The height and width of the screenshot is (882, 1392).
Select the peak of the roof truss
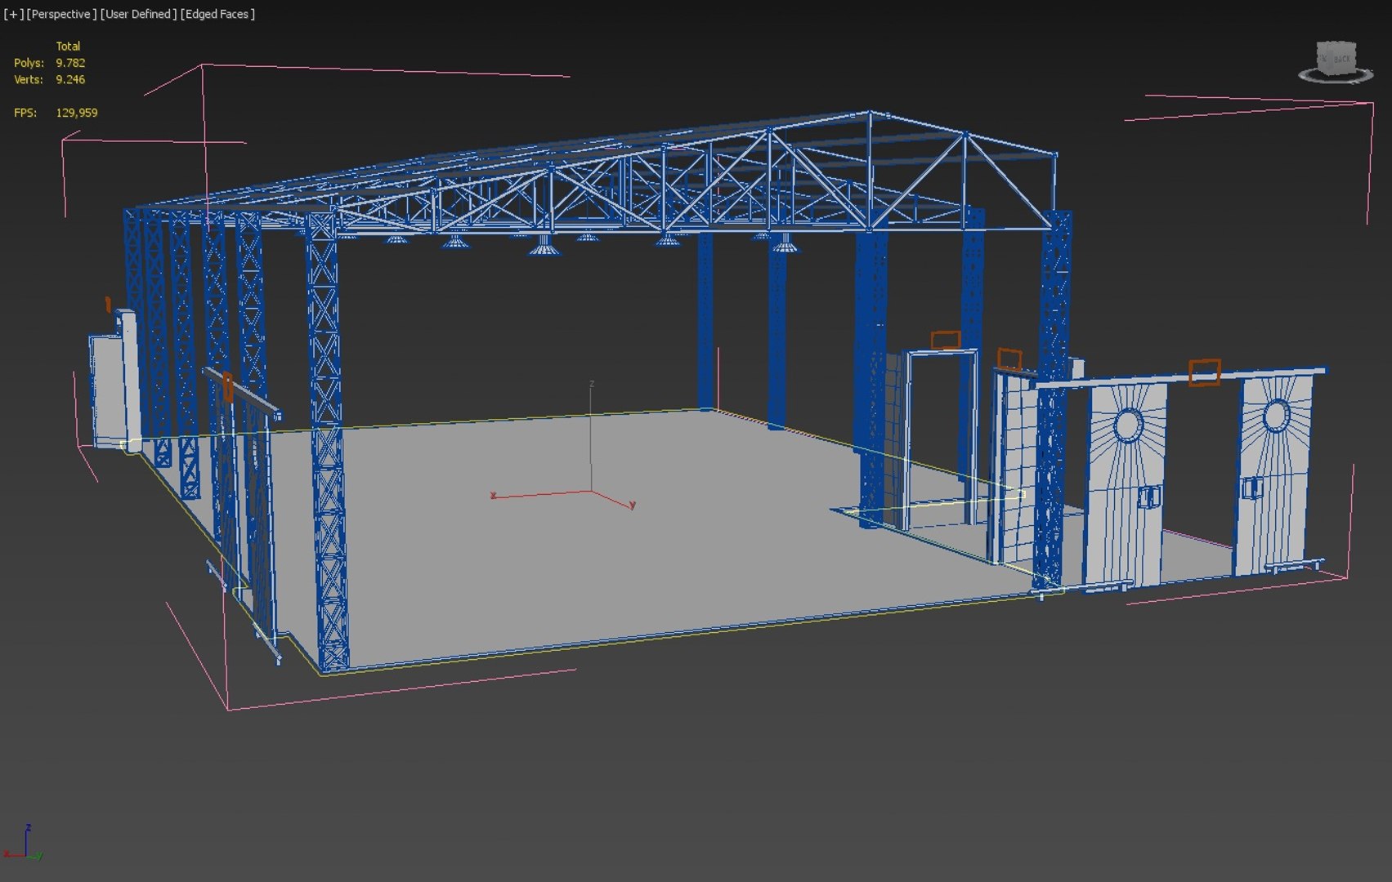tap(869, 113)
